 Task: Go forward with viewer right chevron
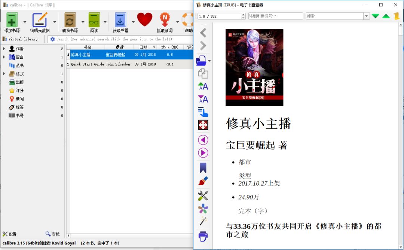click(203, 46)
